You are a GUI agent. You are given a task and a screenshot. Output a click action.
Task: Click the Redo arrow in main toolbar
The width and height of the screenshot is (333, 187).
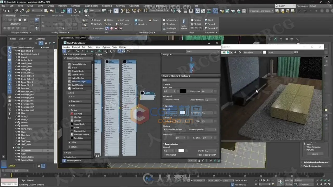(10, 11)
